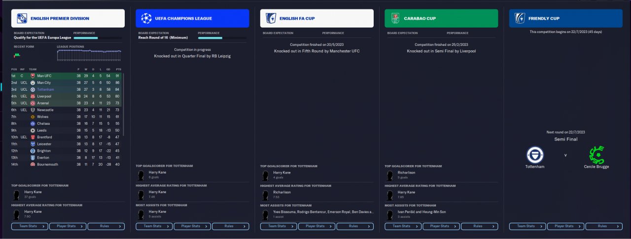The image size is (631, 239).
Task: Open Player Stats for English FA Cup
Action: click(x=316, y=226)
